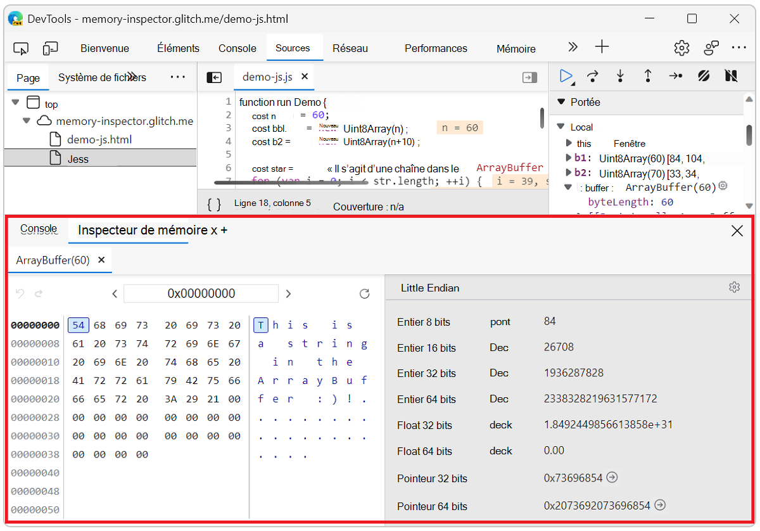Go to next memory page arrow
The width and height of the screenshot is (760, 531).
288,293
